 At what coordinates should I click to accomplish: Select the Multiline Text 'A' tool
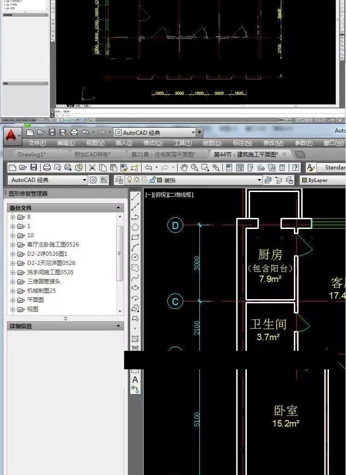point(135,379)
